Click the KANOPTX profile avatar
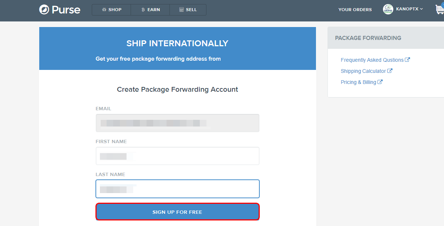Viewport: 444px width, 226px height. point(388,9)
